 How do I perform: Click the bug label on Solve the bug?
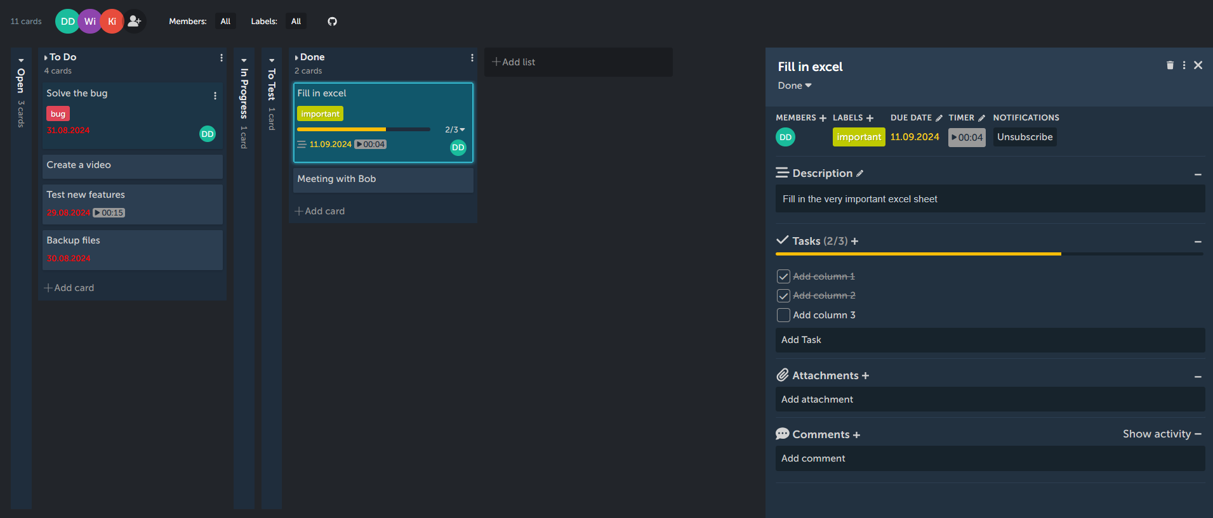point(58,114)
